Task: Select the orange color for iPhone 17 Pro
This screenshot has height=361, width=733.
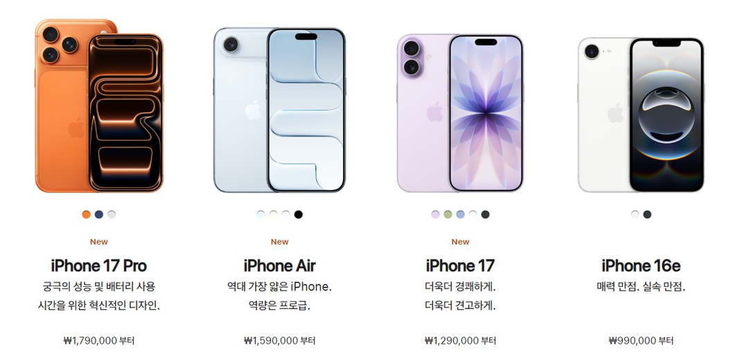Action: tap(86, 215)
